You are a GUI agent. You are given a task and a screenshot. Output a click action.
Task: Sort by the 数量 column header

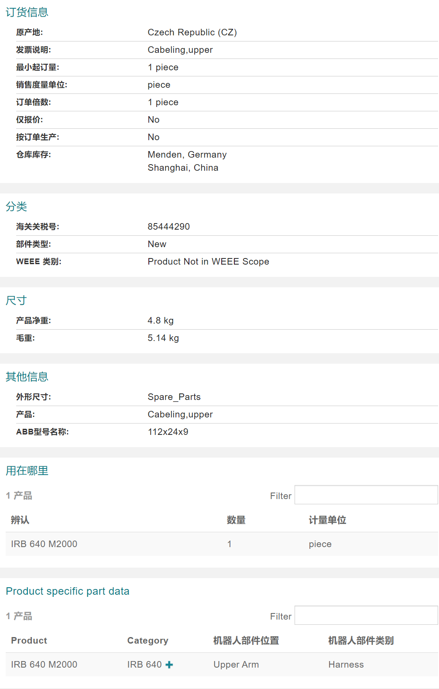[236, 520]
